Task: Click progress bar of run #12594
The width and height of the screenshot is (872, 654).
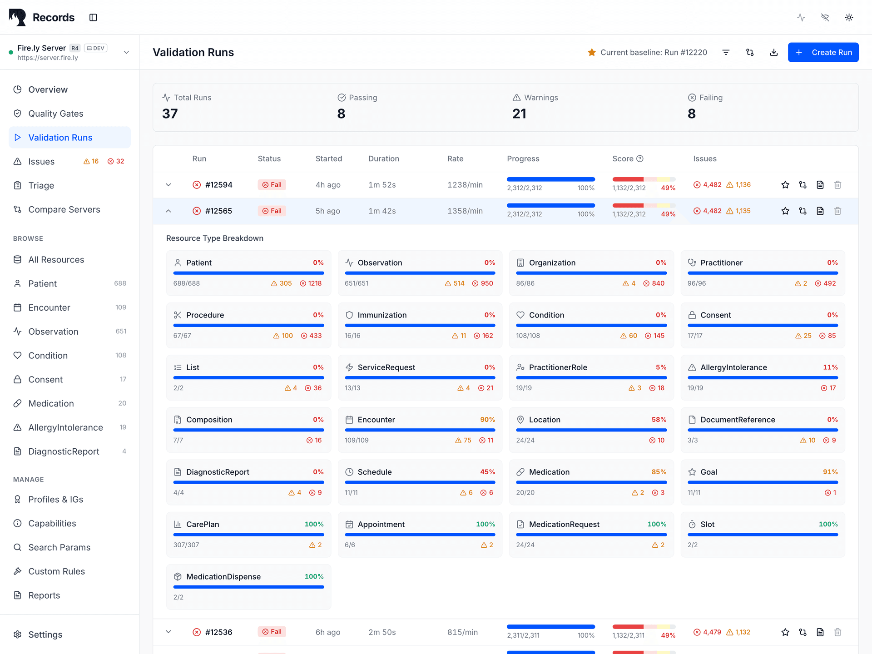Action: [550, 179]
